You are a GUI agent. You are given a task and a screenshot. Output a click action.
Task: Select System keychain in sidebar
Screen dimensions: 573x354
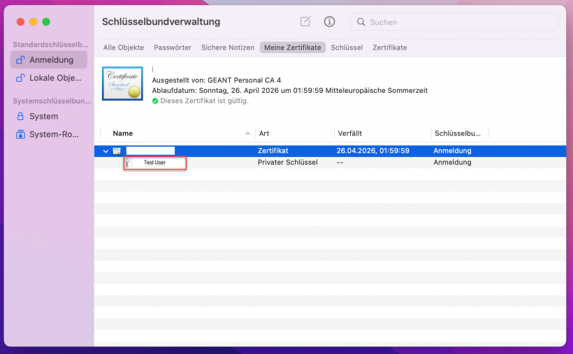(43, 117)
